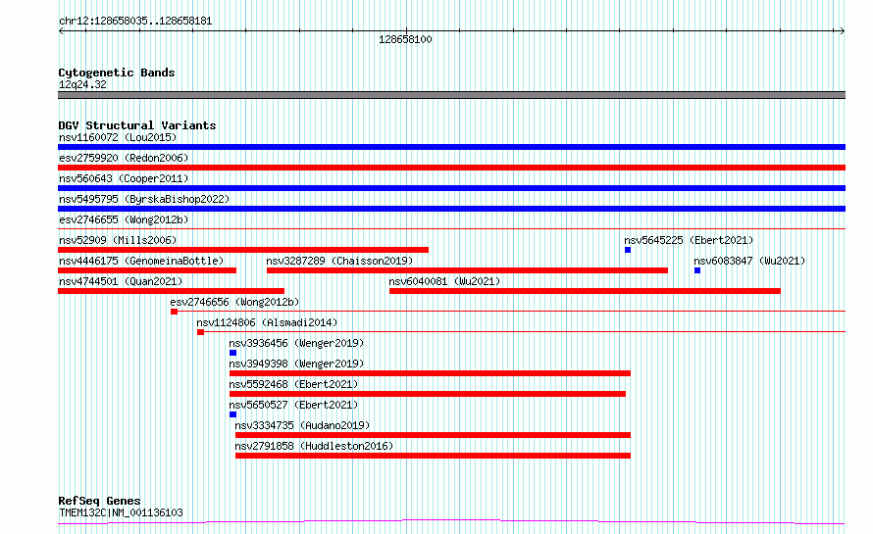Click the red bar under nsv4744501 (Quan2021)
Screen dimensions: 873x534
(171, 291)
